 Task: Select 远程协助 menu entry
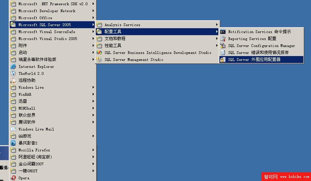point(53,80)
